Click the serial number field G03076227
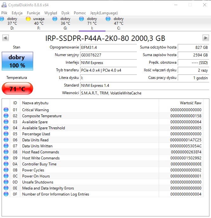The width and height of the screenshot is (211, 218). point(108,55)
